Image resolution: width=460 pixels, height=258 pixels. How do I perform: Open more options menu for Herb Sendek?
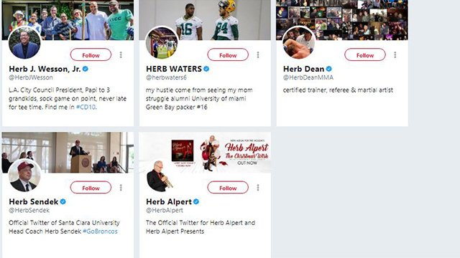[x=121, y=188]
